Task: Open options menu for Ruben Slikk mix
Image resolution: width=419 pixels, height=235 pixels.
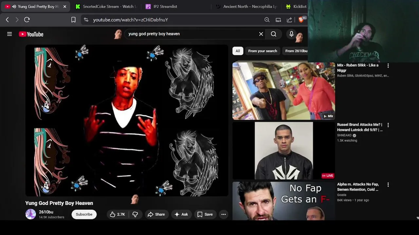Action: 388,66
